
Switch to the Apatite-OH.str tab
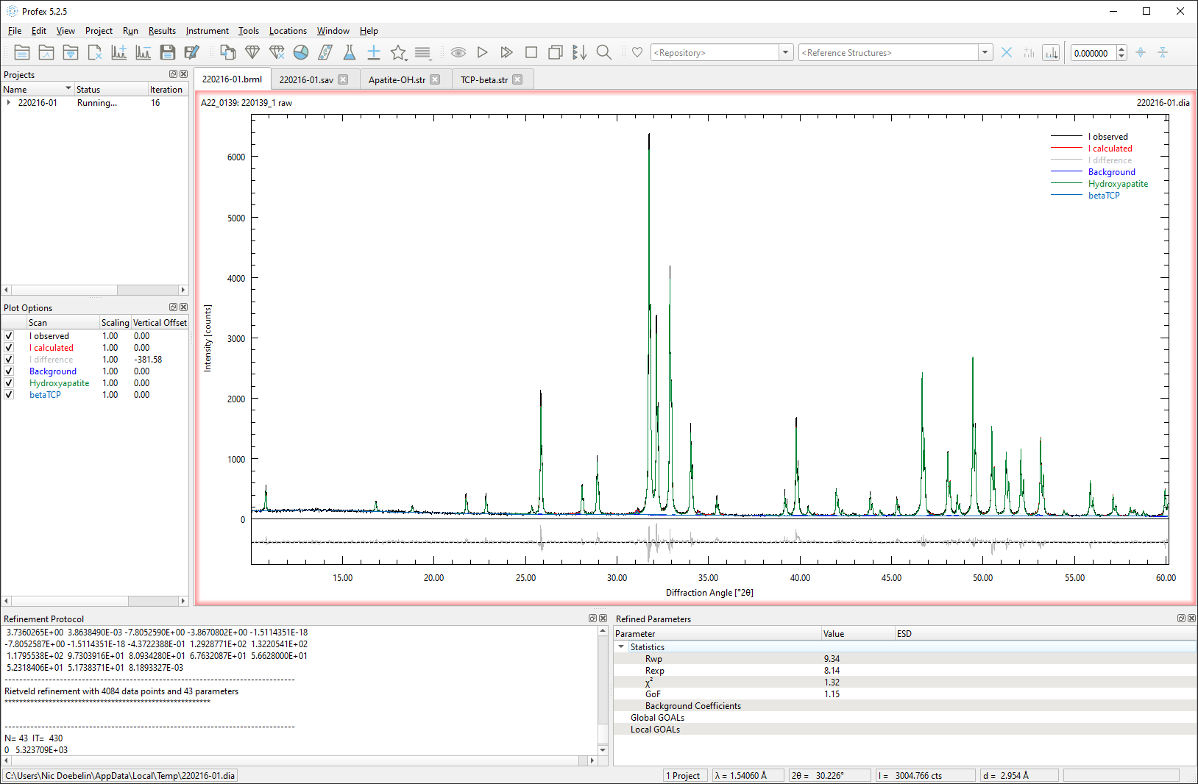(x=397, y=79)
